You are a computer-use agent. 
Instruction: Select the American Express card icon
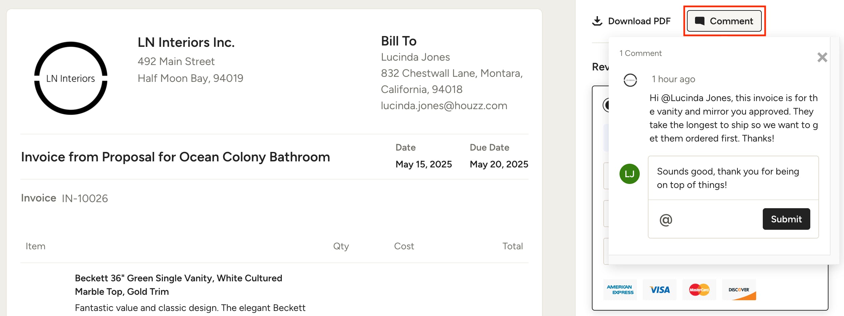(x=620, y=290)
